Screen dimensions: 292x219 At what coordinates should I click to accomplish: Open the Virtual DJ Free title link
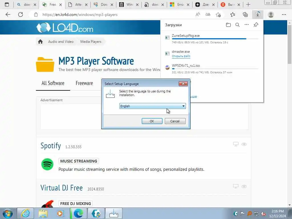coord(62,188)
